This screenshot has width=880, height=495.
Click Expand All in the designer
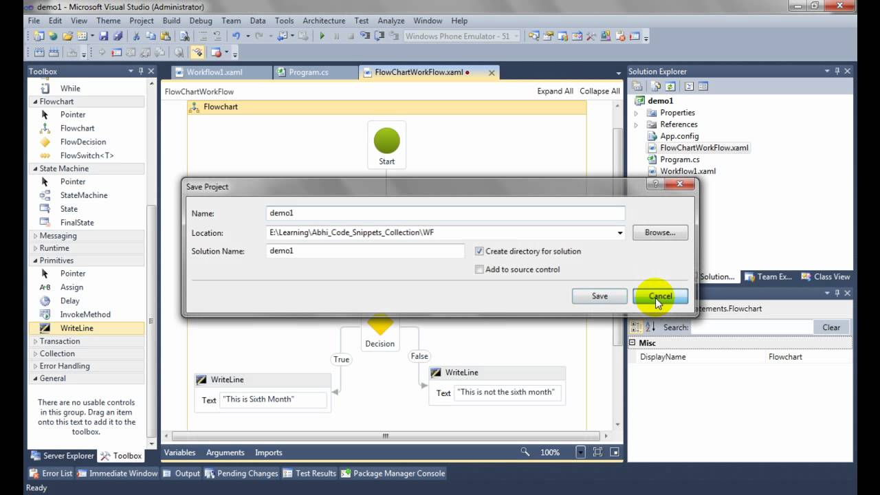[555, 91]
